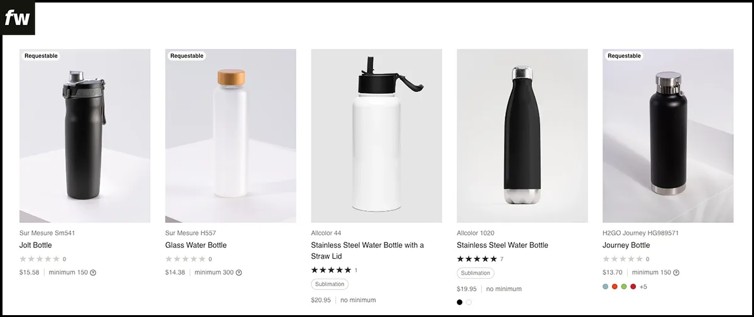This screenshot has width=754, height=317.
Task: Select black color swatch for Allcolor 1020
Action: (x=460, y=302)
